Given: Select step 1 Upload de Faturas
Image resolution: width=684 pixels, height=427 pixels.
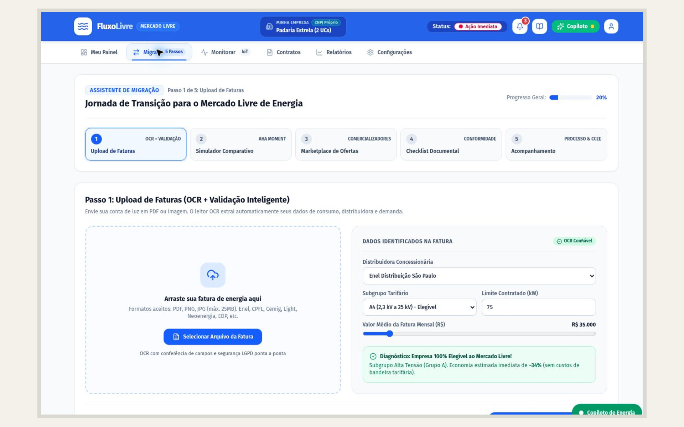Looking at the screenshot, I should 136,144.
